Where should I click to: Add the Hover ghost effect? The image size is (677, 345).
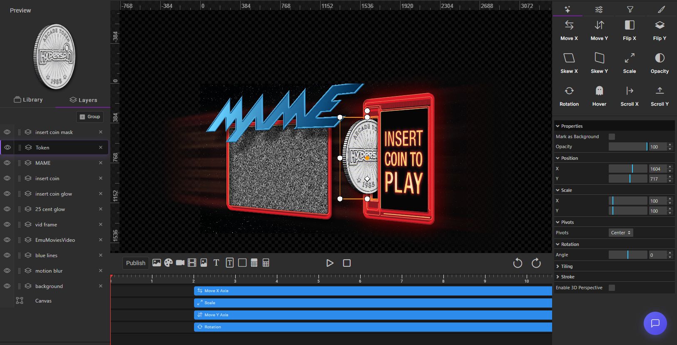point(599,96)
